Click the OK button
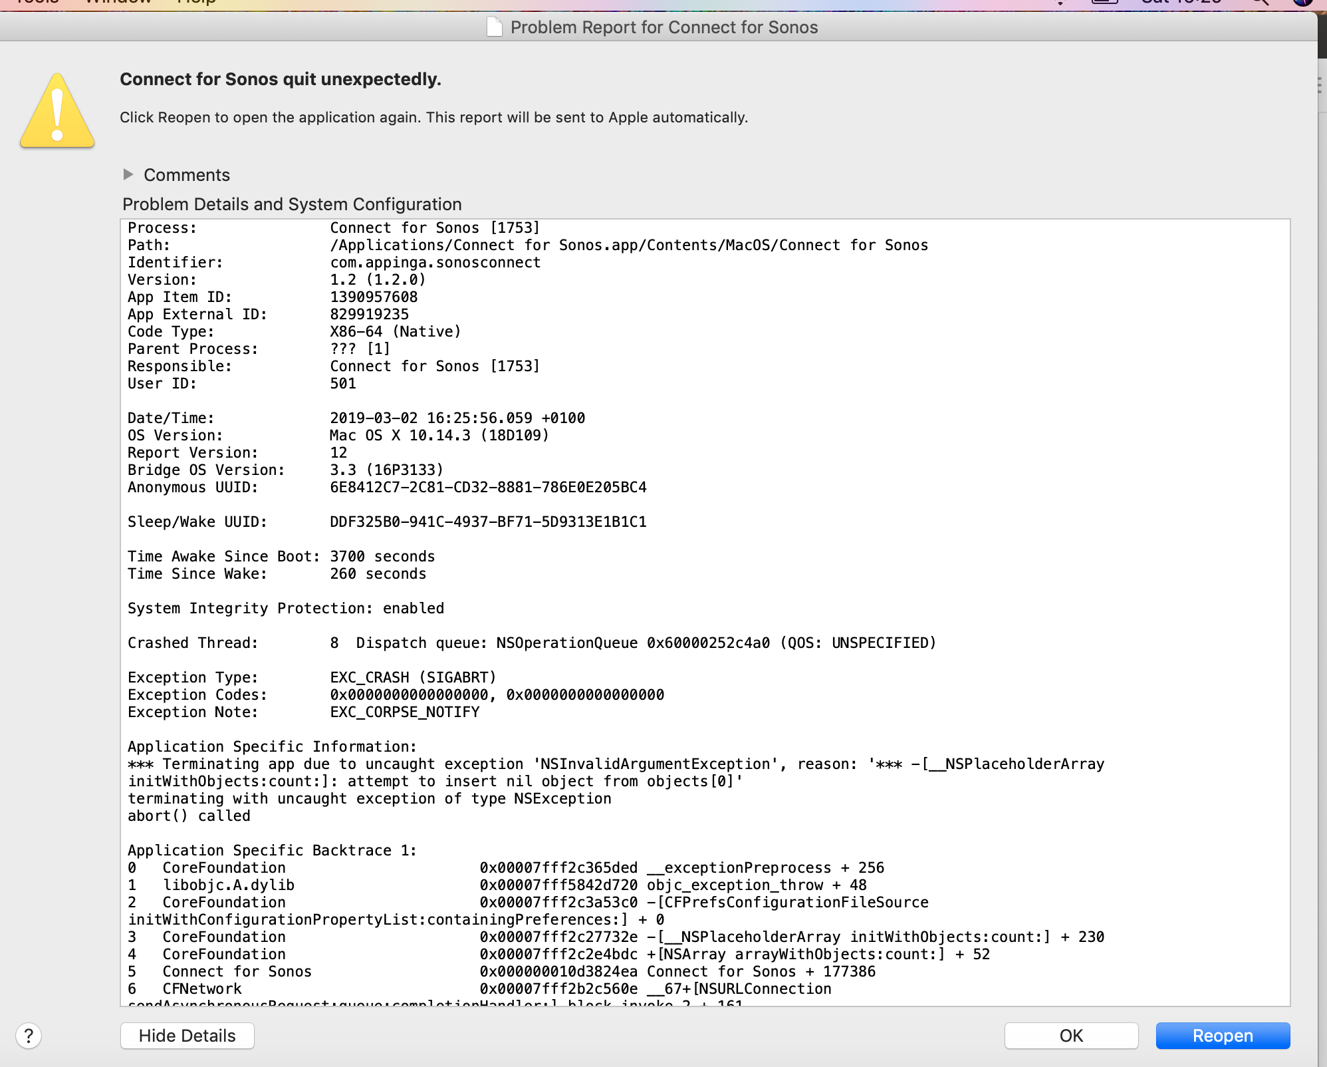 pos(1071,1036)
